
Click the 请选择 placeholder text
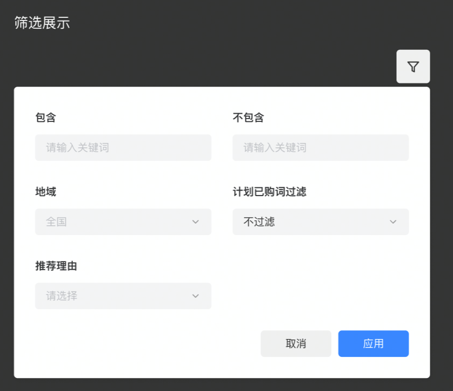pyautogui.click(x=62, y=296)
